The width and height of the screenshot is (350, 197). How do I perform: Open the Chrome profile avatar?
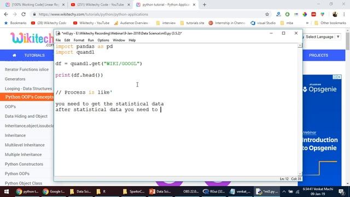click(x=335, y=14)
